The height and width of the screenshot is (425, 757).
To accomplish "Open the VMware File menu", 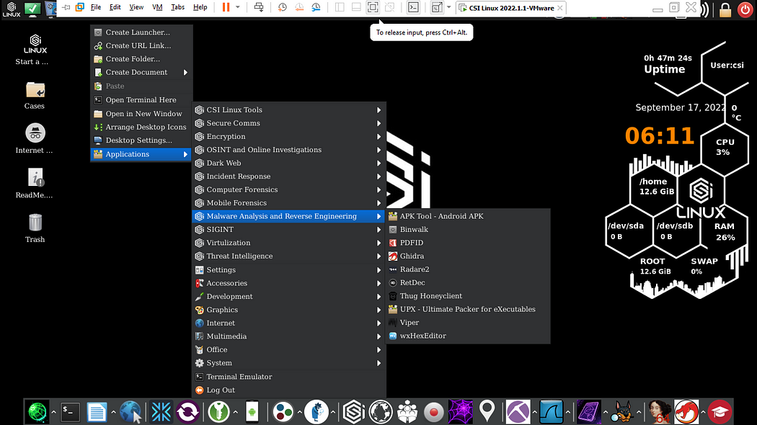I will [96, 7].
